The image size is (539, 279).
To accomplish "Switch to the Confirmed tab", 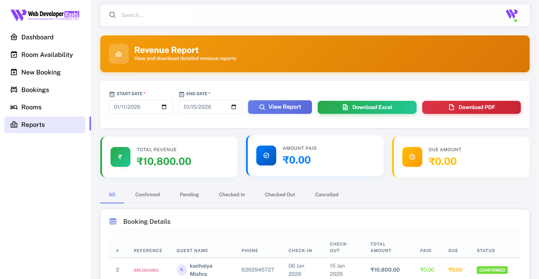I will pos(147,195).
